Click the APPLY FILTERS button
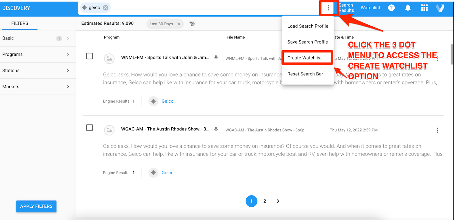The width and height of the screenshot is (454, 220). click(36, 206)
